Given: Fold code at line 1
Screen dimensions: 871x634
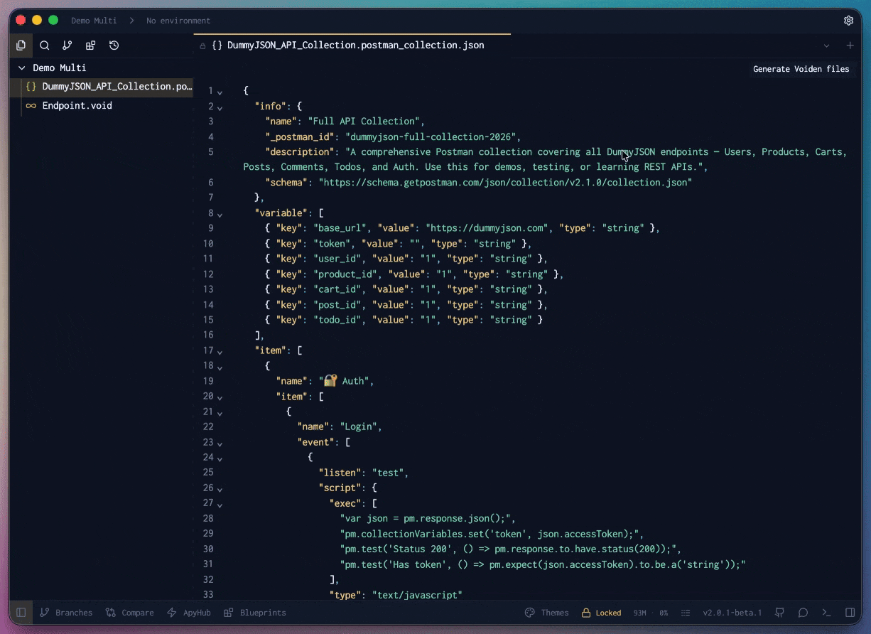Looking at the screenshot, I should coord(220,92).
